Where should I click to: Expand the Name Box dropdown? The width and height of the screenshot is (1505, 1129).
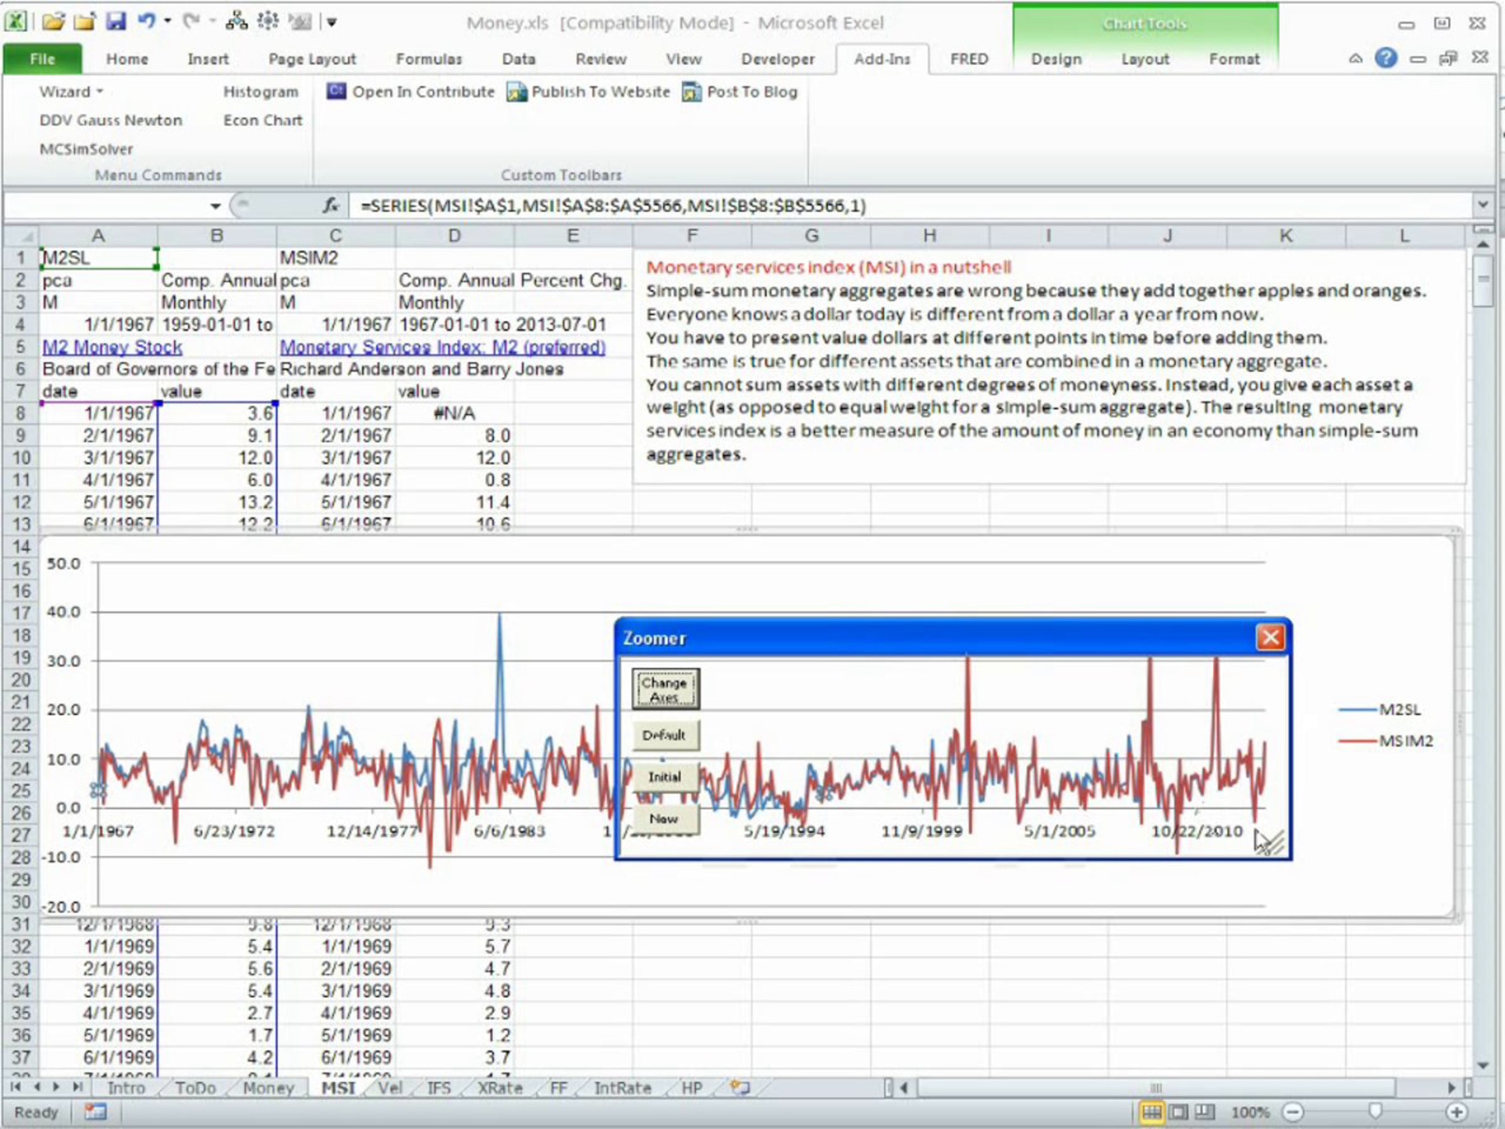(x=215, y=206)
